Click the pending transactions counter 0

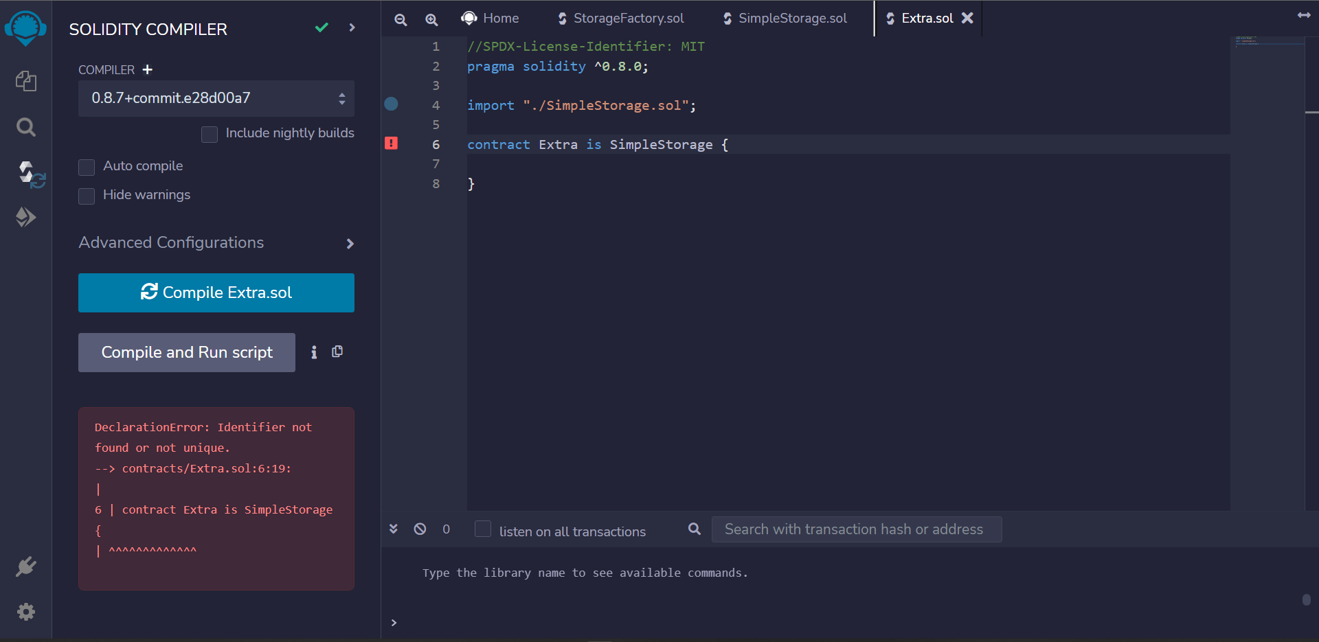447,529
